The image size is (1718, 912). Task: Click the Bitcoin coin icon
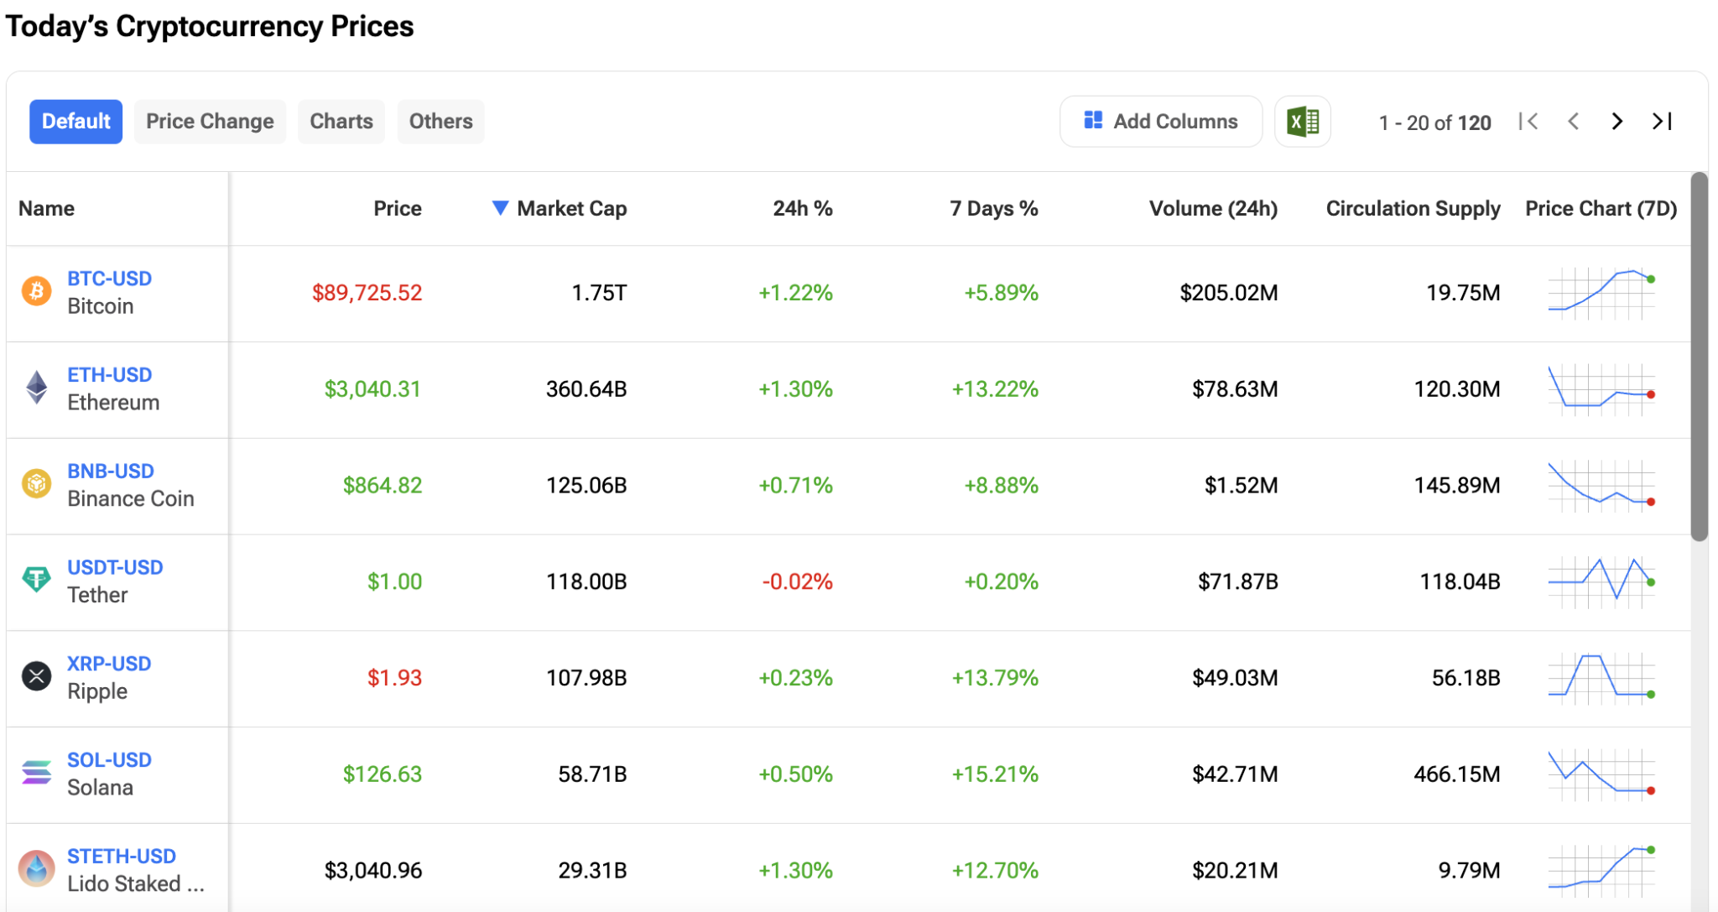point(36,292)
